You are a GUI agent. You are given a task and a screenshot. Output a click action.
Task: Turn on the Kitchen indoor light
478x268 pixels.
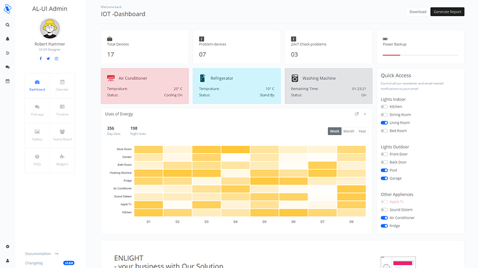pos(384,107)
